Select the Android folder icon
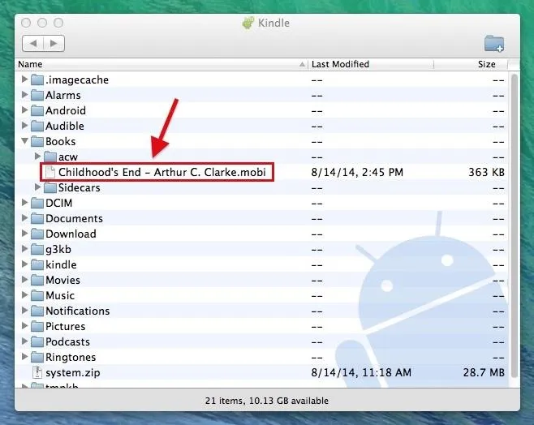Viewport: 534px width, 425px height. point(37,110)
